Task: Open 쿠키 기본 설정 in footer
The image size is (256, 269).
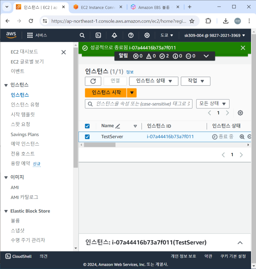Action: pos(233,256)
